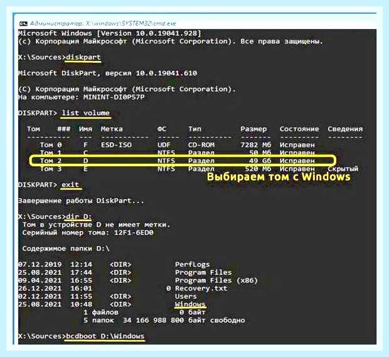Click the 'list volume' command
389x357 pixels.
(85, 113)
